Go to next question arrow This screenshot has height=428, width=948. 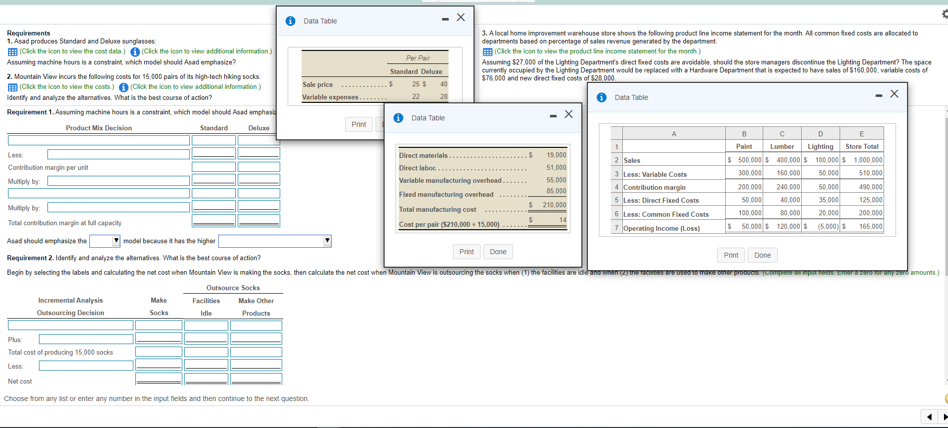tap(944, 417)
